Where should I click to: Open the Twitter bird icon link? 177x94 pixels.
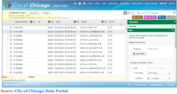click(x=75, y=3)
